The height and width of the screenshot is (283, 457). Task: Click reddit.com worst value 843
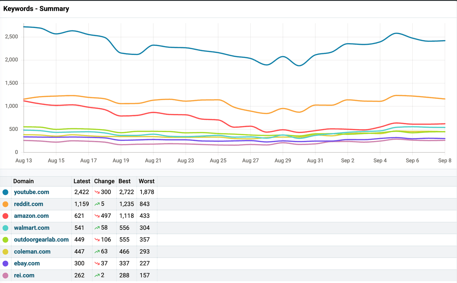click(145, 204)
